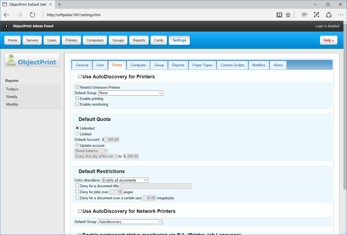The image size is (347, 235).
Task: Click the ObjectPrint Fitosoft logo
Action: pyautogui.click(x=32, y=60)
